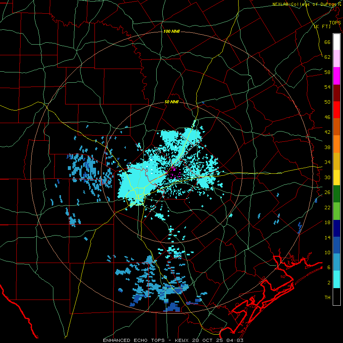
Task: Click the NEXLAB-College of DuPage credit text
Action: tap(307, 4)
